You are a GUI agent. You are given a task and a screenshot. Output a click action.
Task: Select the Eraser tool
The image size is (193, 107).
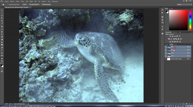point(2,37)
